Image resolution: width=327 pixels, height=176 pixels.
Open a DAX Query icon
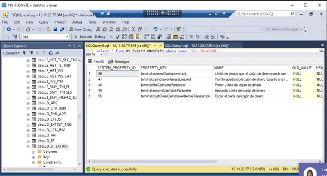125,29
